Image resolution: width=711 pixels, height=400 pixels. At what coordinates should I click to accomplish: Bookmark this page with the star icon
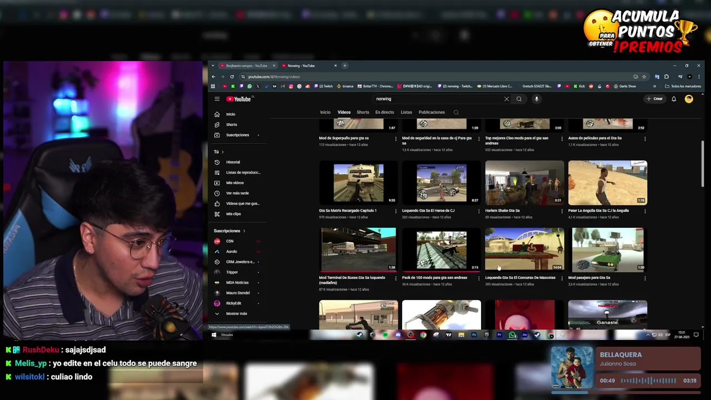pyautogui.click(x=644, y=76)
